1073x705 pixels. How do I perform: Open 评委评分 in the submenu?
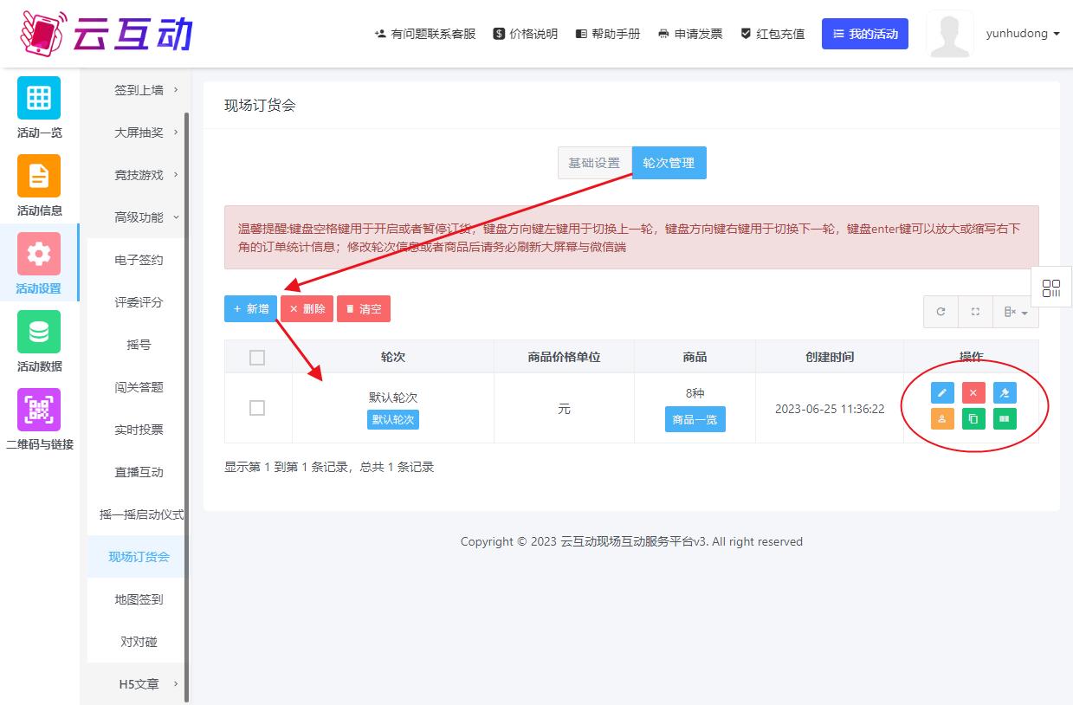point(139,302)
